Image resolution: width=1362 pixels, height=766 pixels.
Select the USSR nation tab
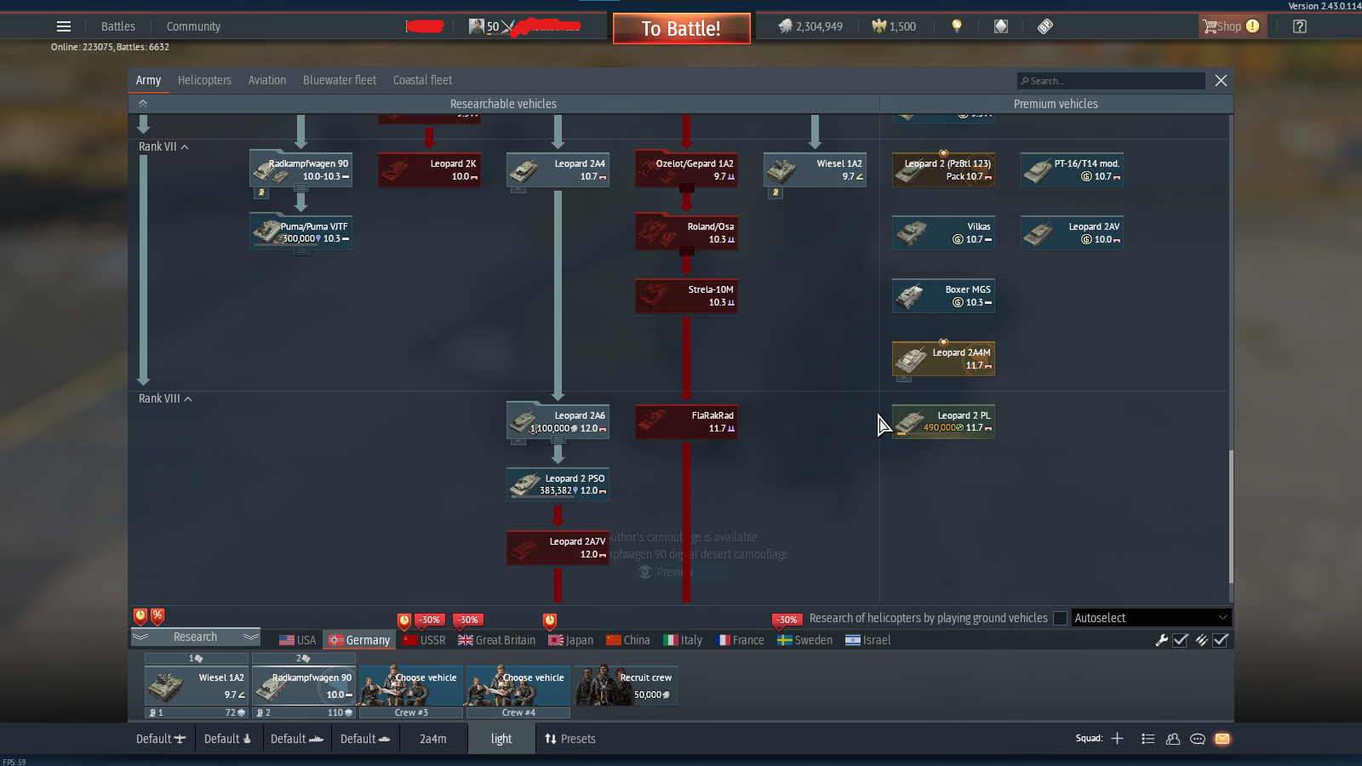tap(425, 640)
